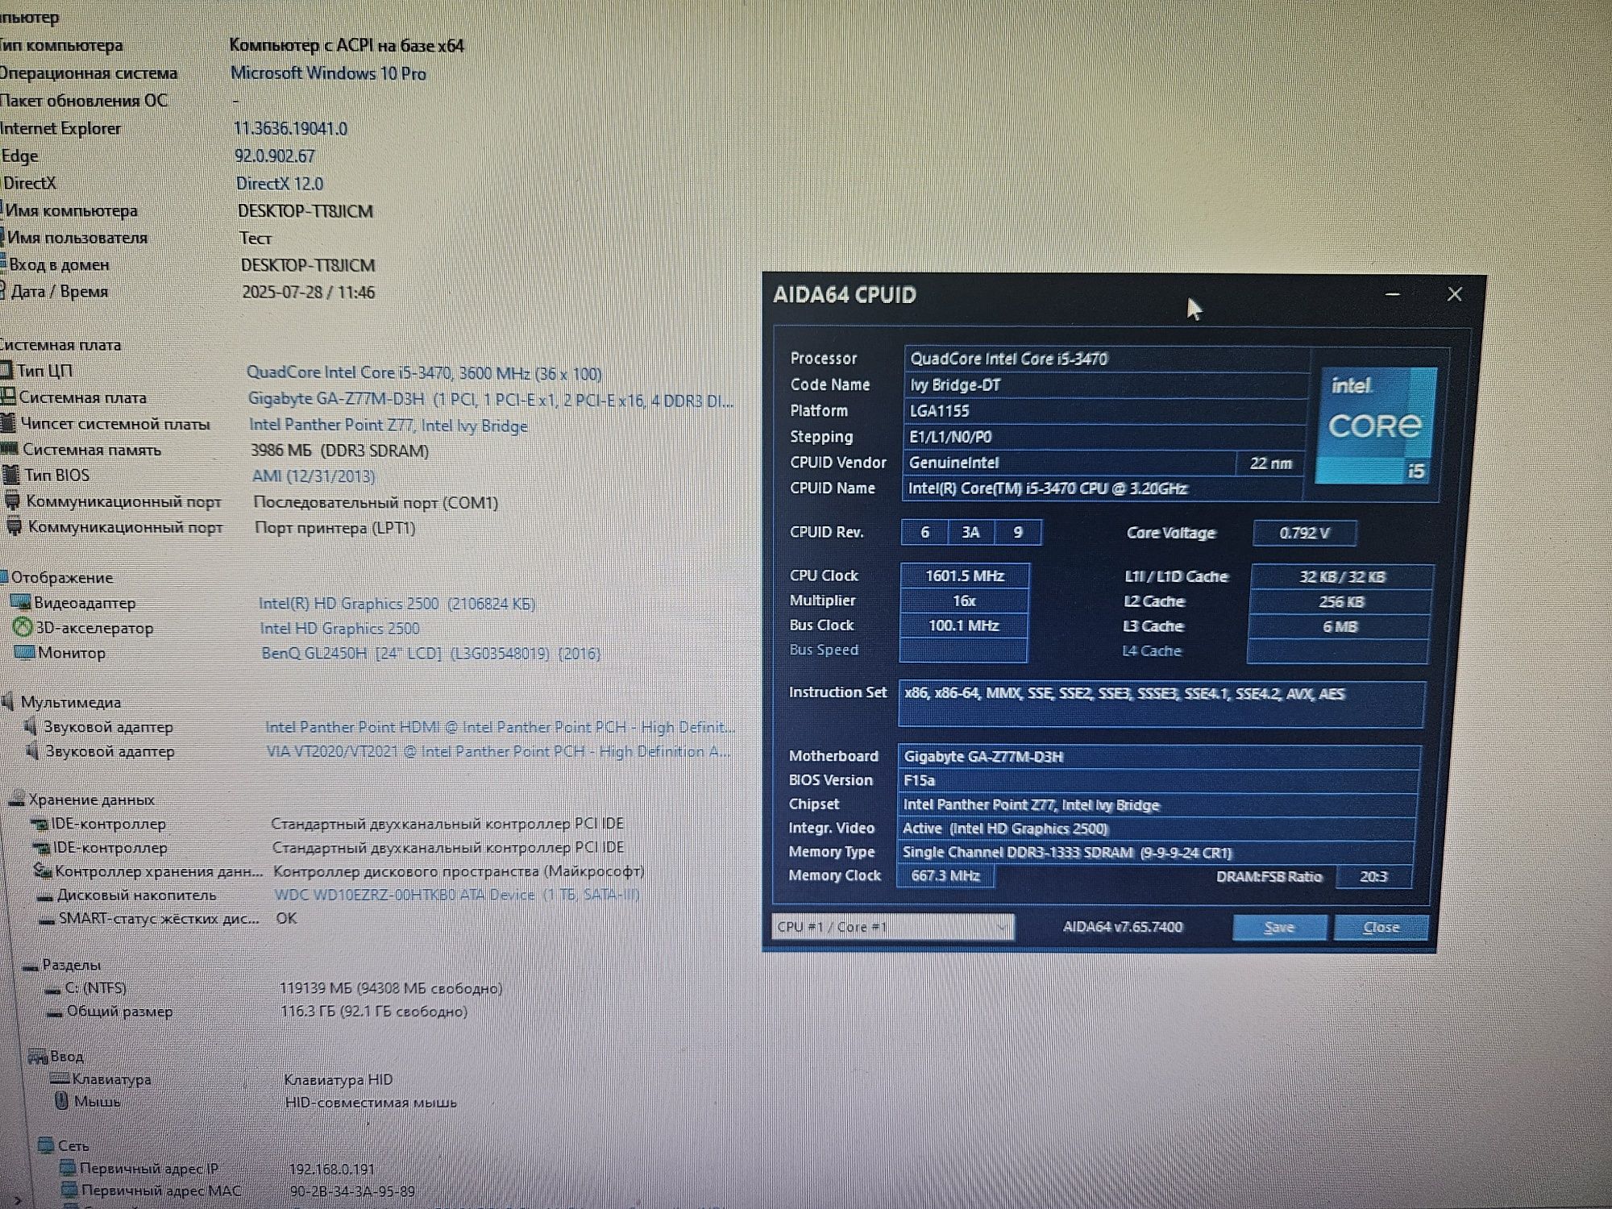1612x1209 pixels.
Task: Click the network icon beside Сеть
Action: click(x=46, y=1145)
